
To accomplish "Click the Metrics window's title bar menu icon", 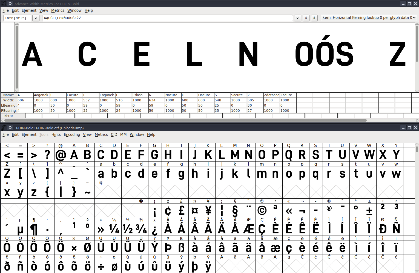I will pos(10,4).
